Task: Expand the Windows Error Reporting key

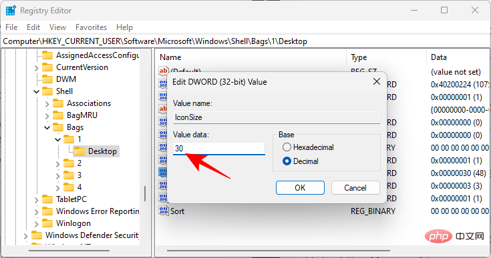Action: pyautogui.click(x=36, y=211)
